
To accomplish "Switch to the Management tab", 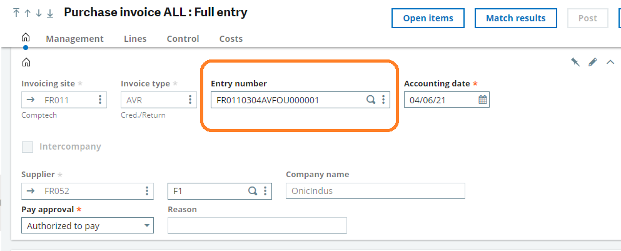I will pos(75,39).
